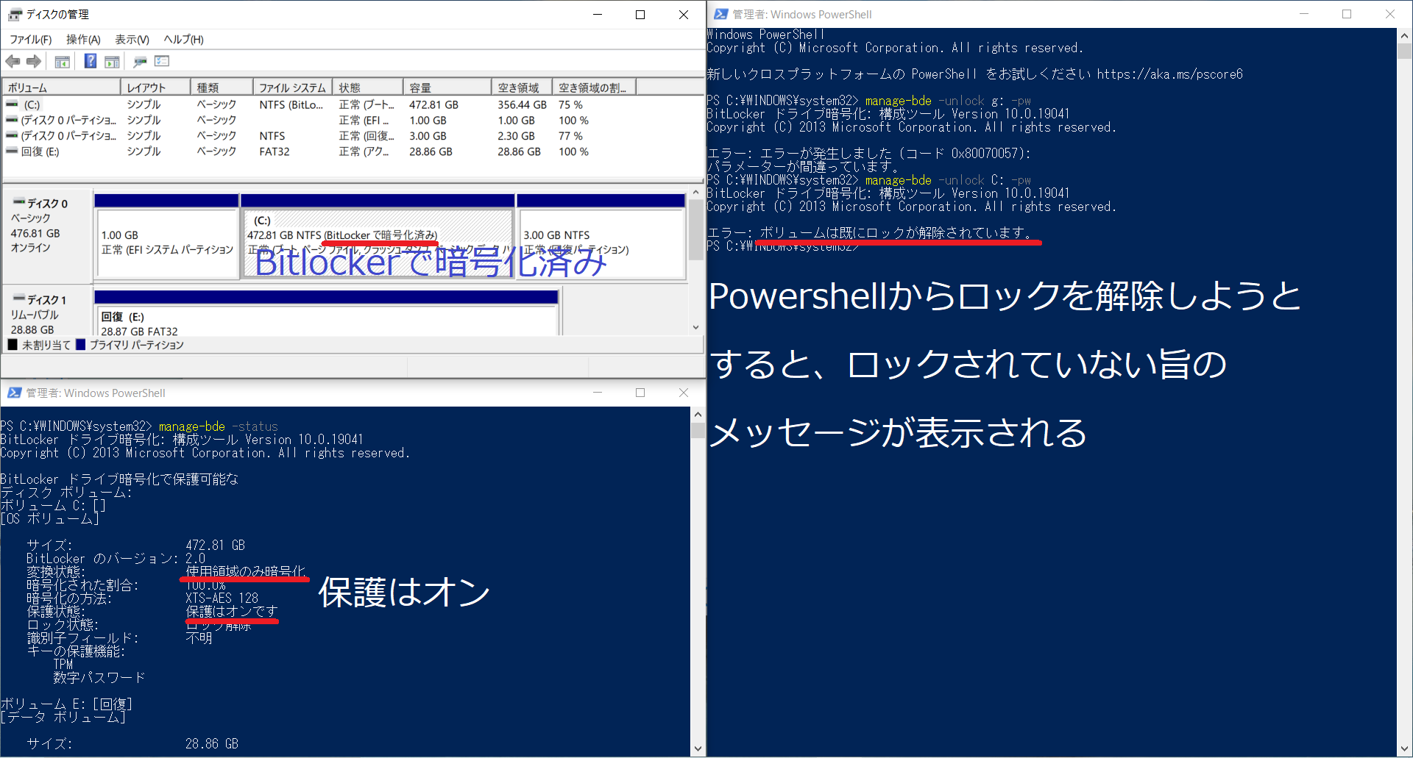Sort by the 状態 column header
1413x758 pixels.
[x=368, y=87]
